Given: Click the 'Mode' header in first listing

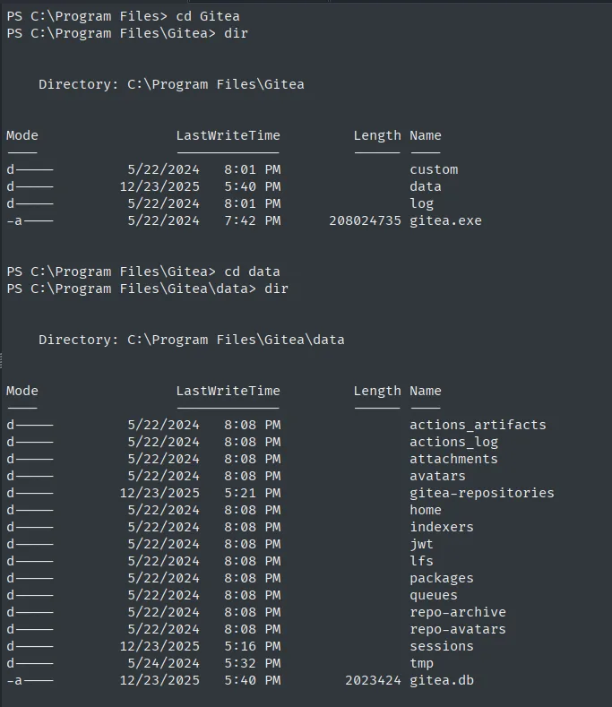Looking at the screenshot, I should tap(22, 135).
